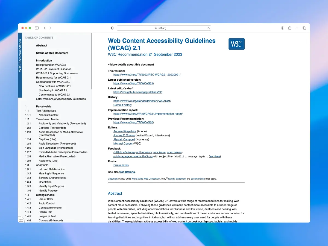The image size is (328, 246).
Task: Open a new tab with plus icon
Action: coord(297,28)
